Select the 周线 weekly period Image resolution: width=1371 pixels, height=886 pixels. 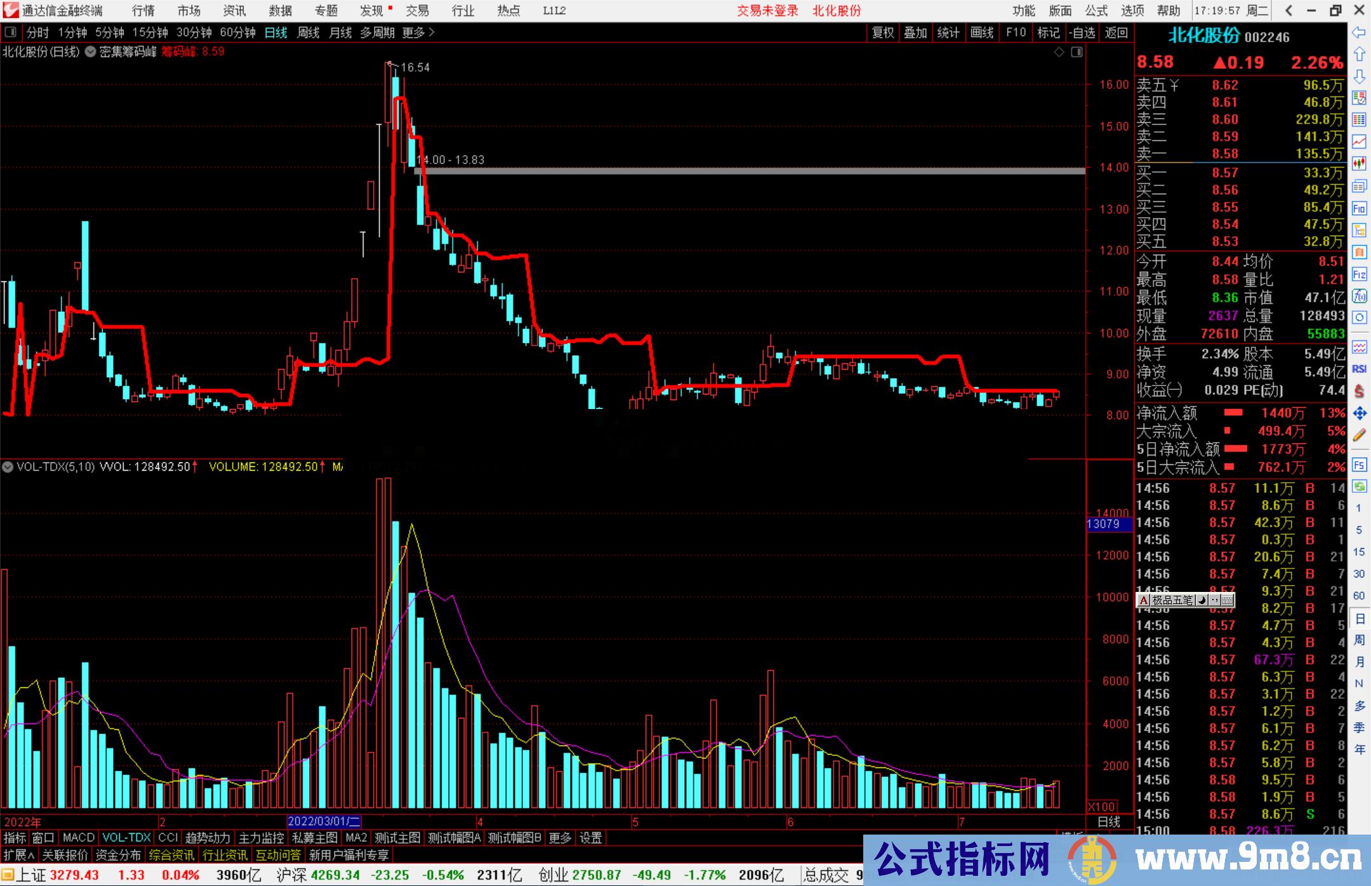point(308,32)
